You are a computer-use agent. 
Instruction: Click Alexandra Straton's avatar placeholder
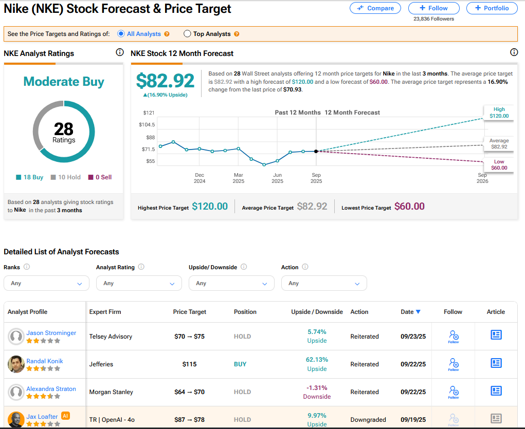(16, 392)
